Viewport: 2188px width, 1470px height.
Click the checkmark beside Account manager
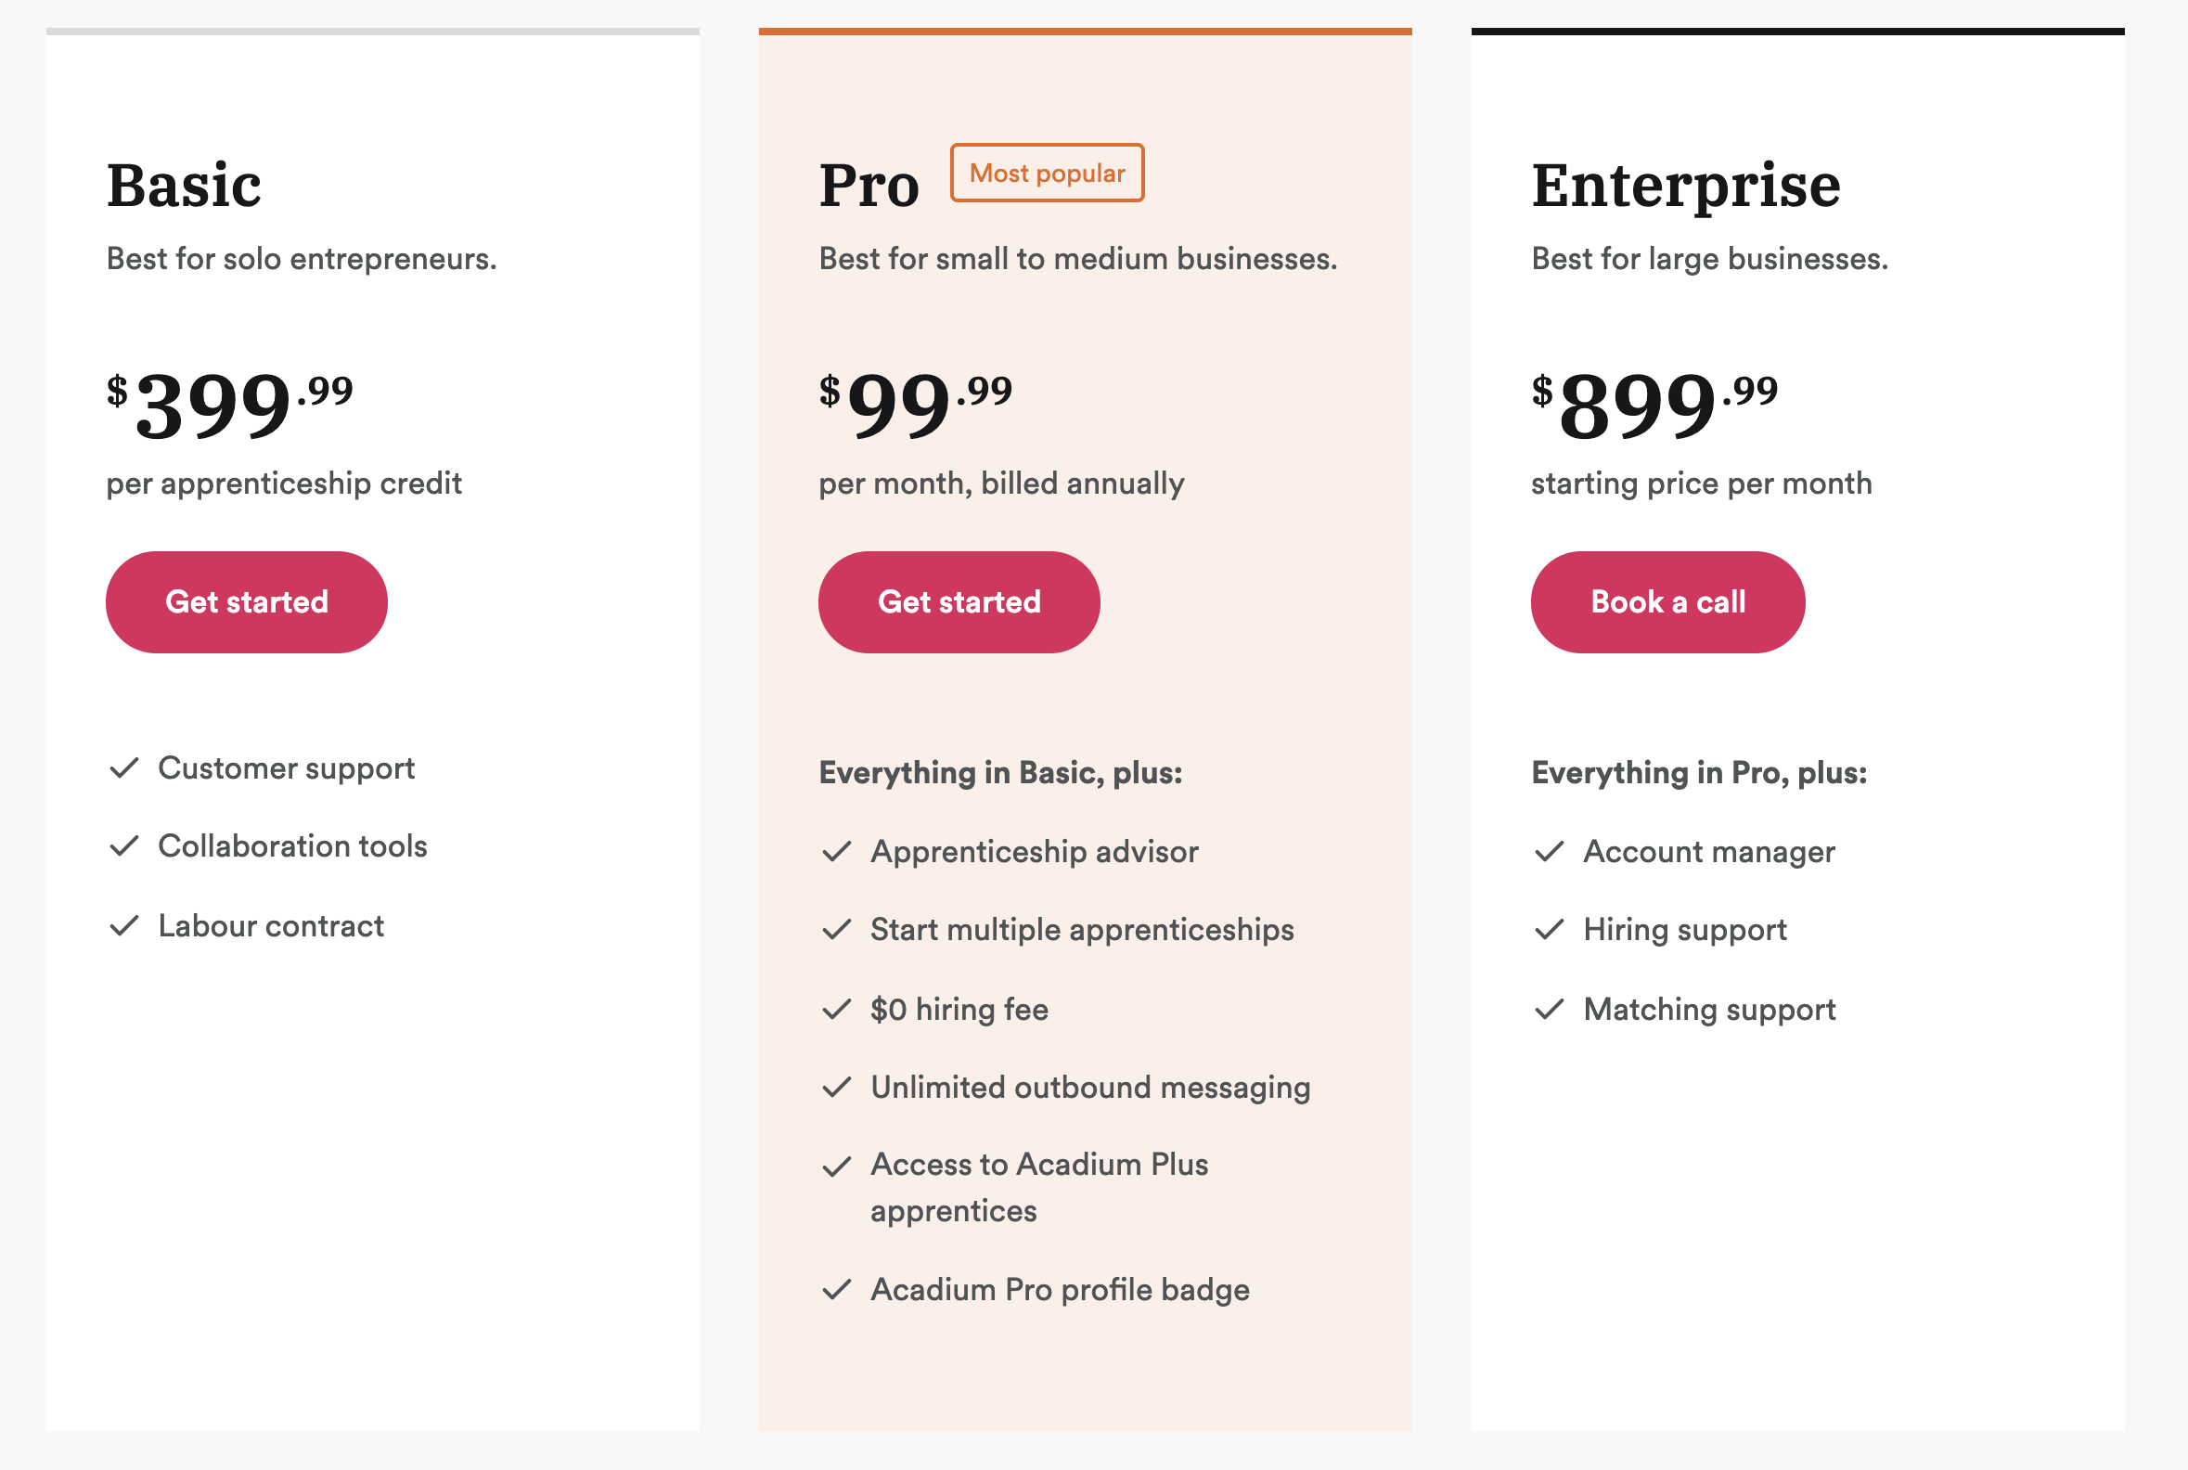pyautogui.click(x=1550, y=852)
